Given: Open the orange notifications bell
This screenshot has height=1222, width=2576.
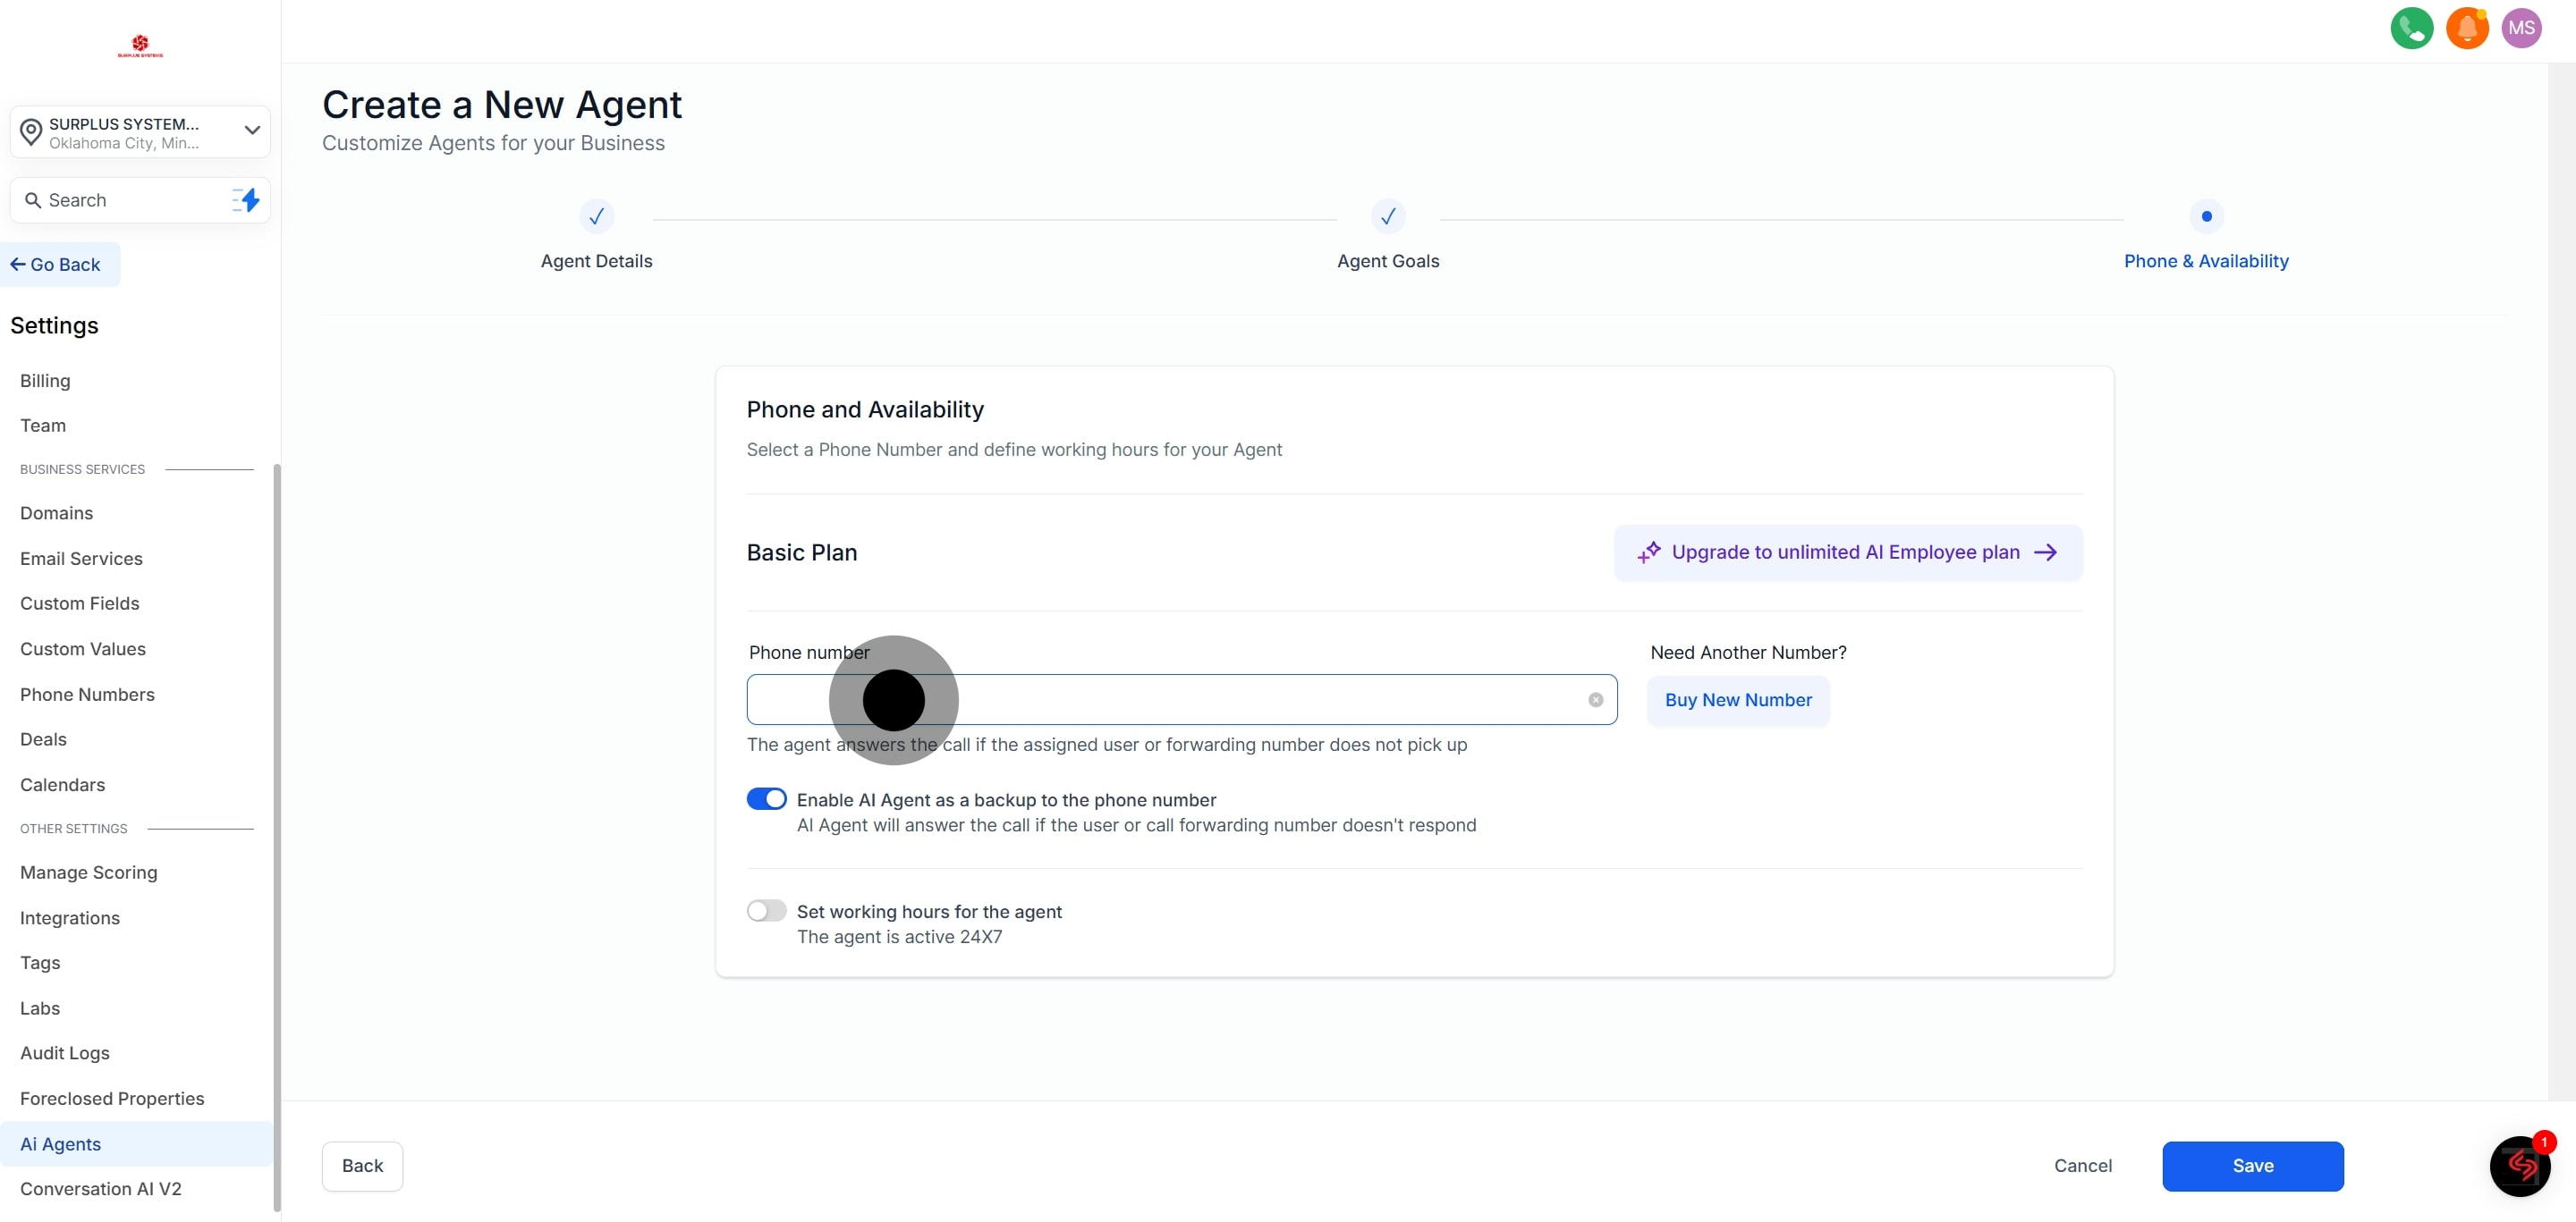Looking at the screenshot, I should pyautogui.click(x=2466, y=28).
